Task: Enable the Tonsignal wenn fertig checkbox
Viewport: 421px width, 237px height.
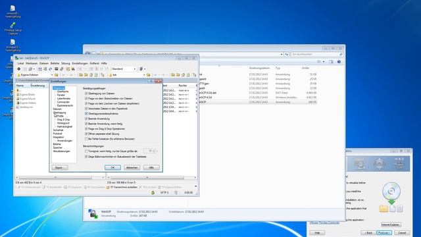Action: tap(86, 151)
